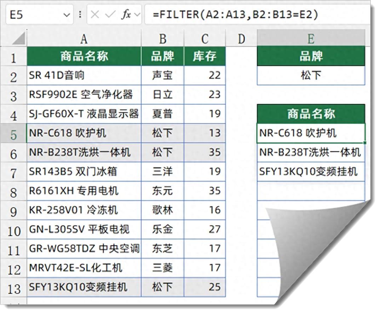Click brand cell 三菱
The image size is (379, 313).
pos(162,268)
